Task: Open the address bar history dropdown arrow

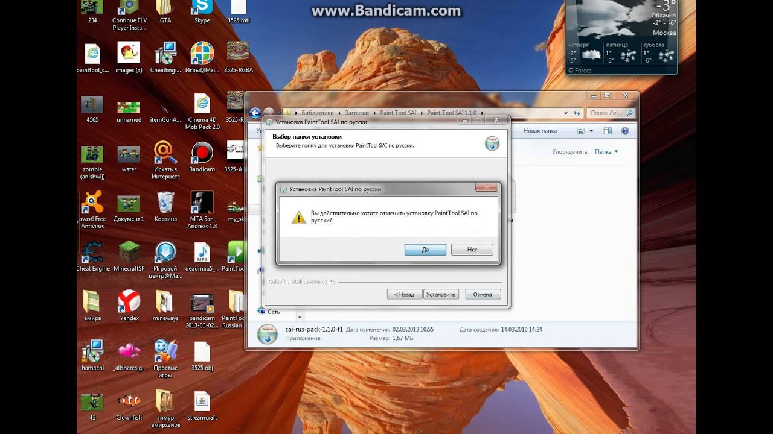Action: point(566,113)
